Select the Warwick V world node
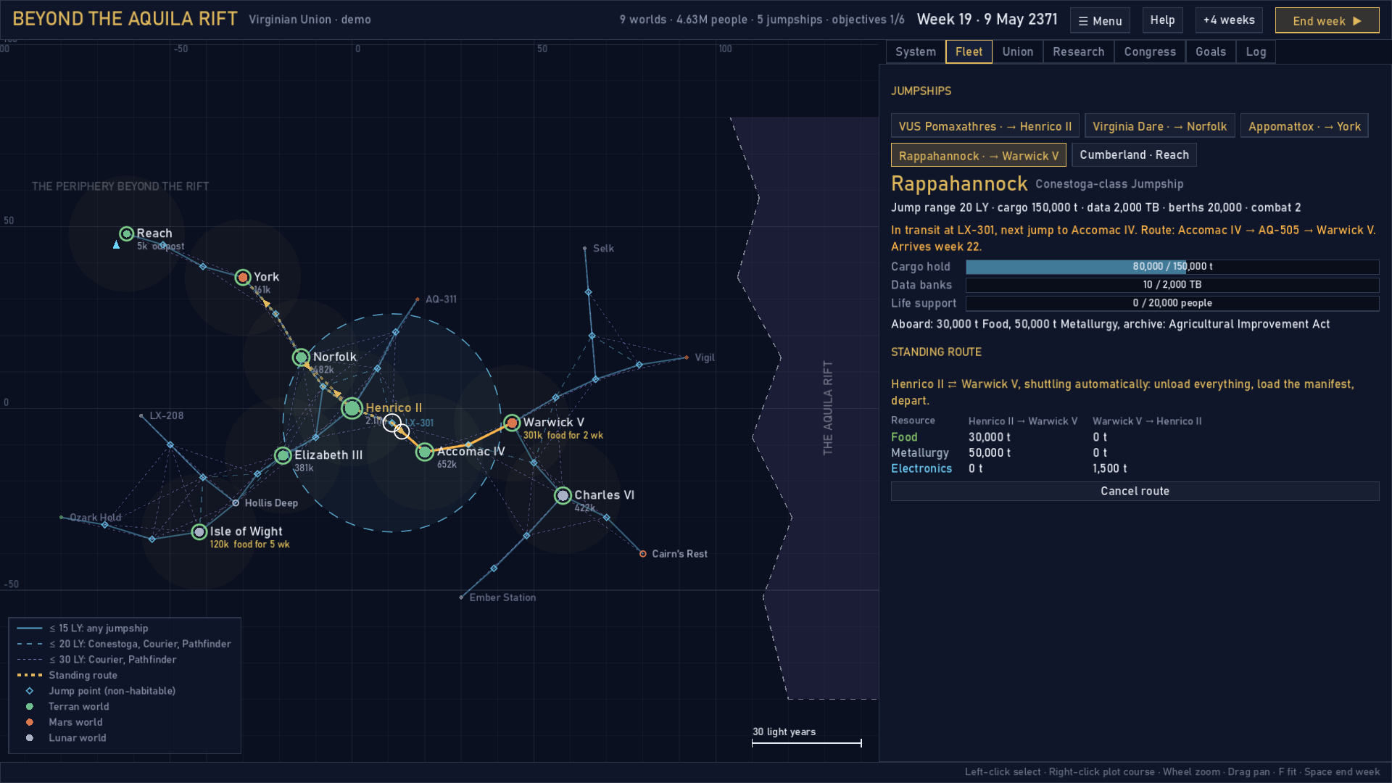 [512, 423]
